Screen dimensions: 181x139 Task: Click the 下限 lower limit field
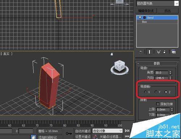[x=163, y=115]
